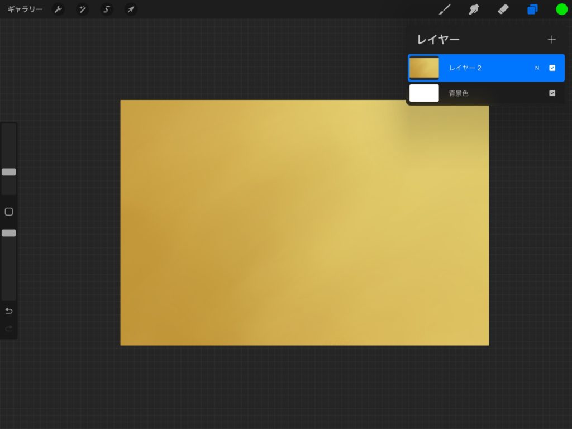
Task: Tap the square modify button in sidebar
Action: 9,212
